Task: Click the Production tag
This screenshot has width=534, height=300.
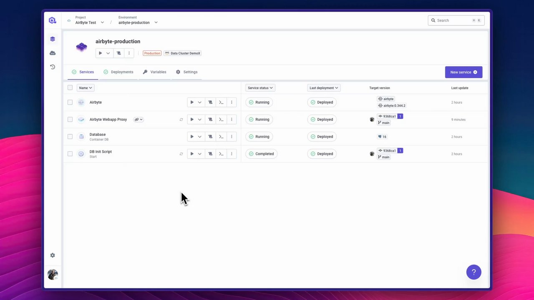Action: (x=152, y=53)
